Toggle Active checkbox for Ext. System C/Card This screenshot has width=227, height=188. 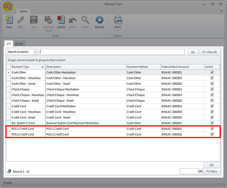click(212, 123)
